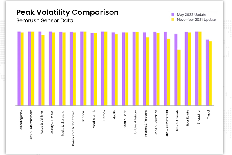Image resolution: width=232 pixels, height=155 pixels.
Task: Select the Jobs & Education axis label
Action: click(x=157, y=124)
